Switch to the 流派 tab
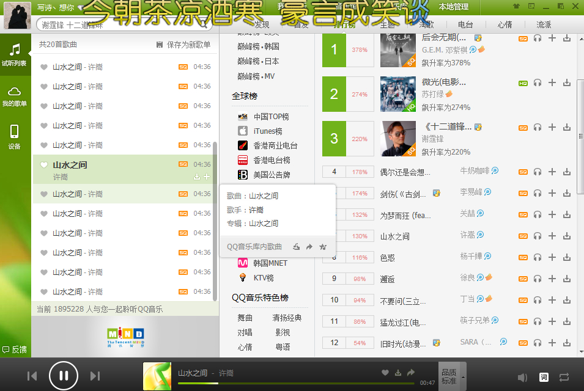584x391 pixels. click(544, 24)
